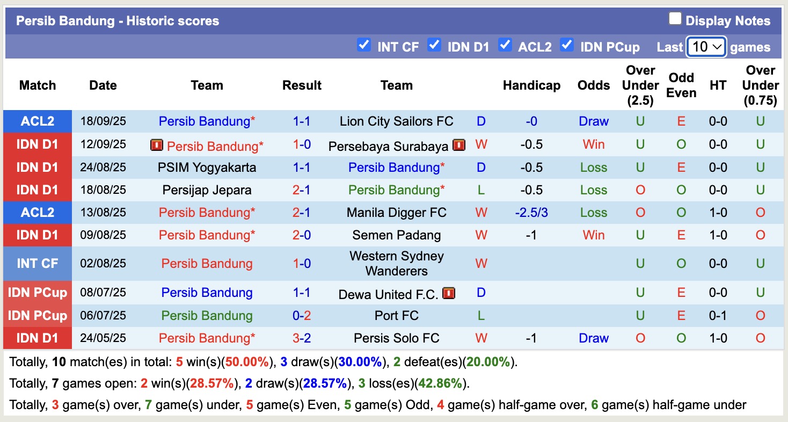This screenshot has width=788, height=422.
Task: Open the Persijap Jepara team link
Action: click(207, 190)
